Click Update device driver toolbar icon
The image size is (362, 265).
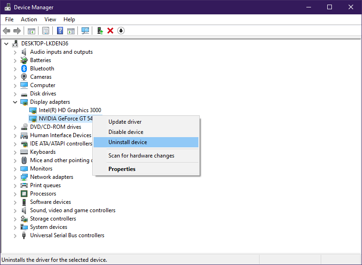pos(100,31)
